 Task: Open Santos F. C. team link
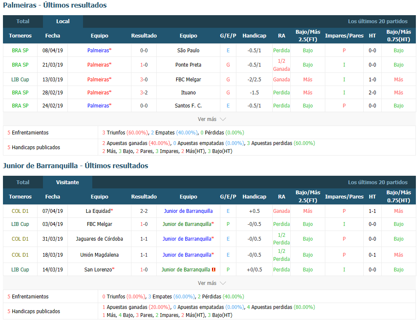point(188,105)
